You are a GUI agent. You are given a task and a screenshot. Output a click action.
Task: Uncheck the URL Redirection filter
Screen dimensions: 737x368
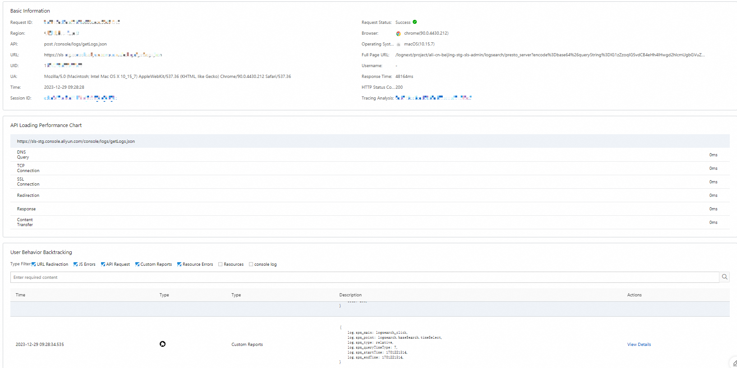coord(34,264)
